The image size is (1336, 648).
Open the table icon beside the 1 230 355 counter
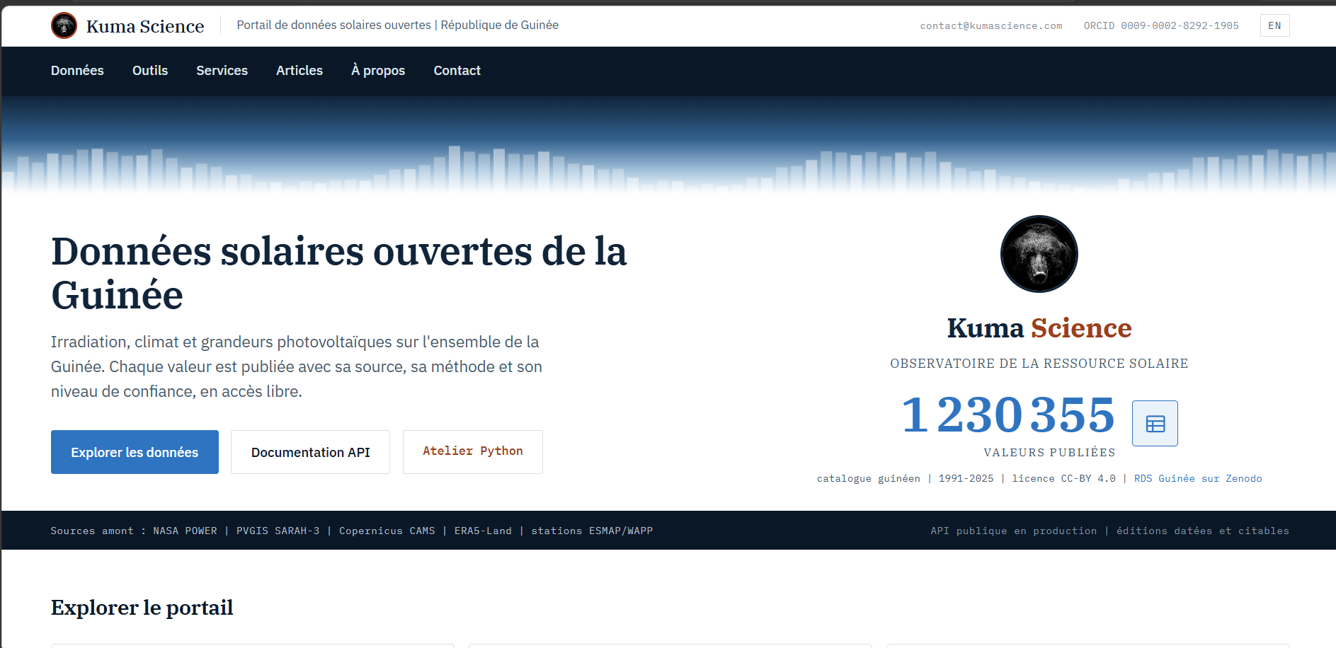tap(1155, 423)
